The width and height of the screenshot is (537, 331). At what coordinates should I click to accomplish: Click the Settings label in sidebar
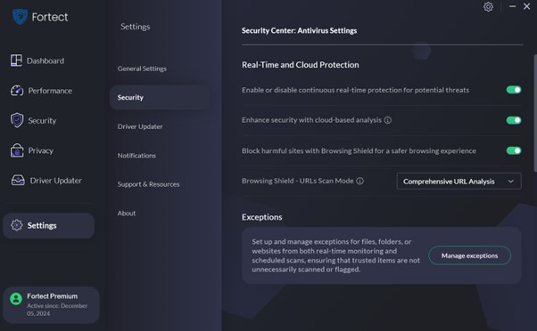(42, 225)
